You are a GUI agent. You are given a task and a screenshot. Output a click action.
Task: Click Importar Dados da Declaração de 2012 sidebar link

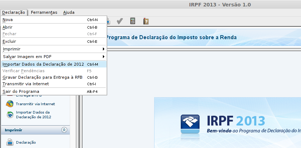point(33,115)
